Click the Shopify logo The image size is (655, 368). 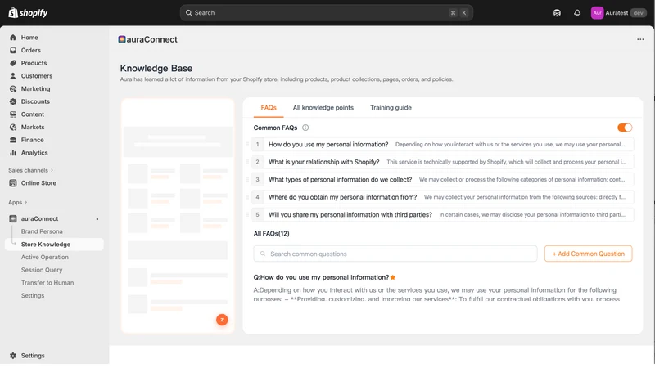pos(28,12)
